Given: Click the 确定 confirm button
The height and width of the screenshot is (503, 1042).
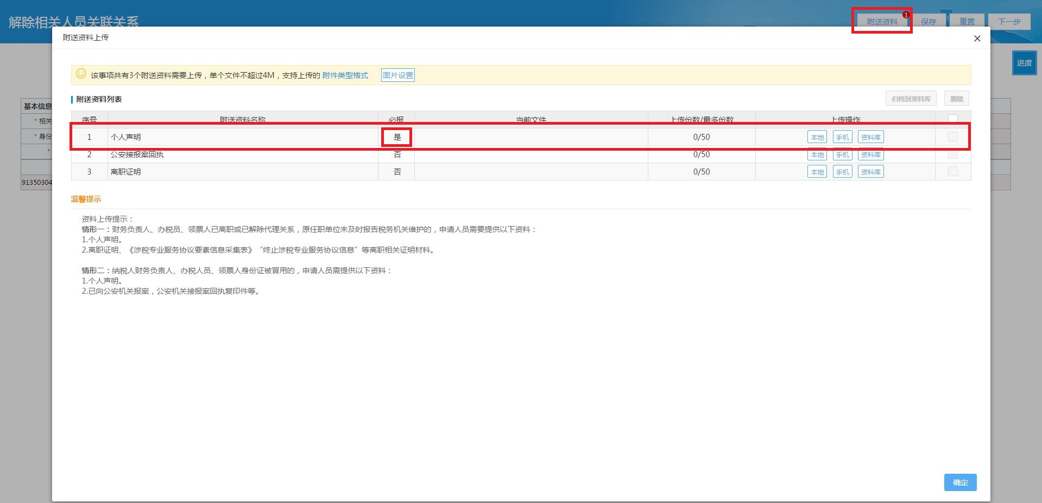Looking at the screenshot, I should click(959, 482).
